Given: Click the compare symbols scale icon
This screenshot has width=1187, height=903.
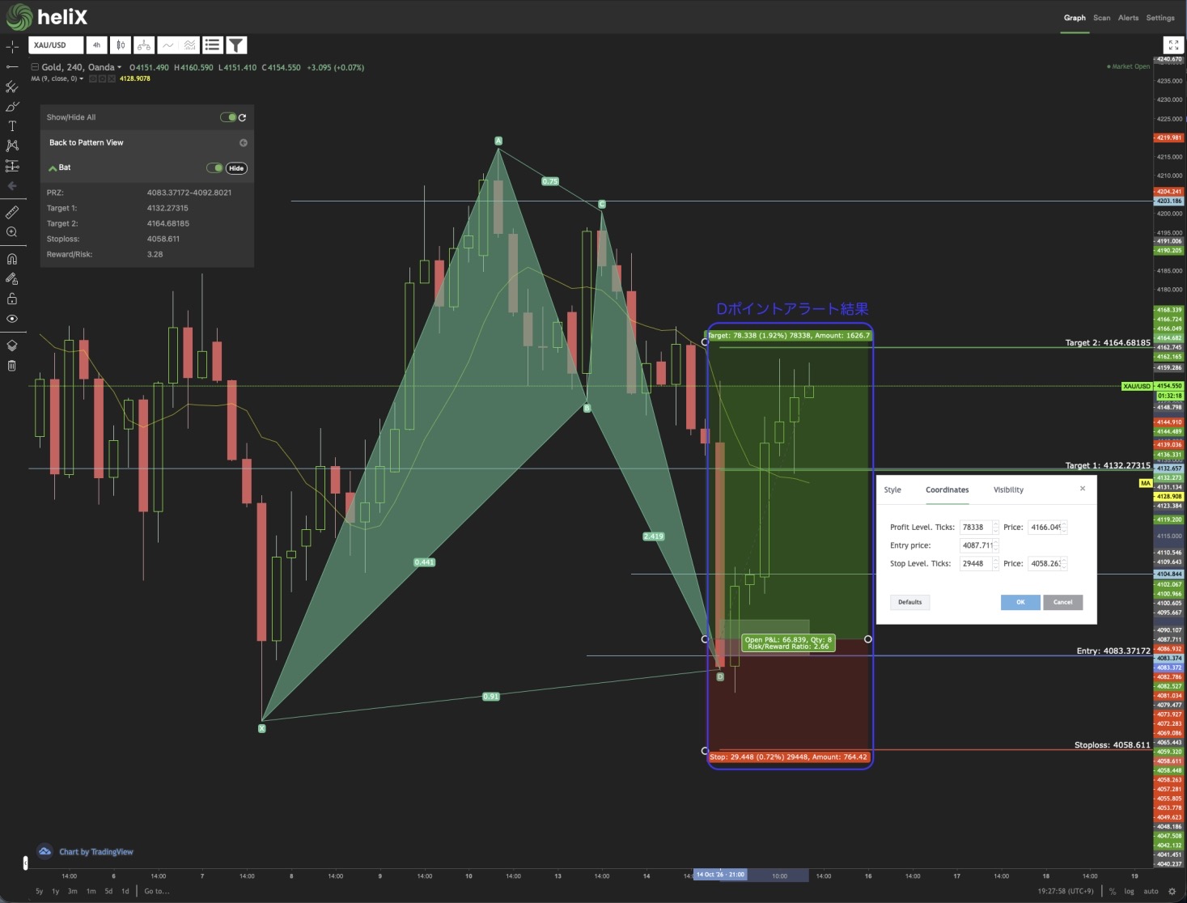Looking at the screenshot, I should pyautogui.click(x=143, y=45).
